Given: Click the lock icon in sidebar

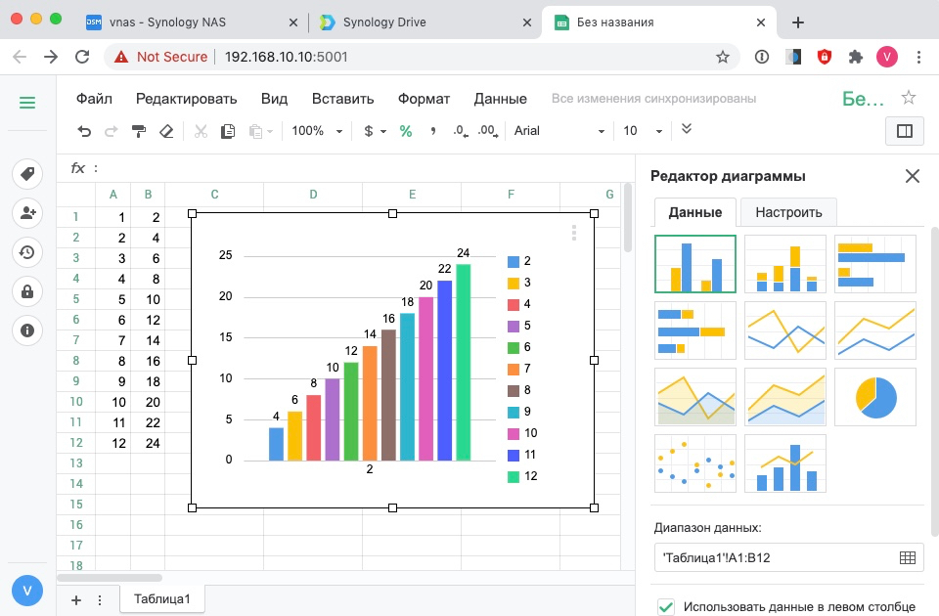Looking at the screenshot, I should click(x=26, y=291).
